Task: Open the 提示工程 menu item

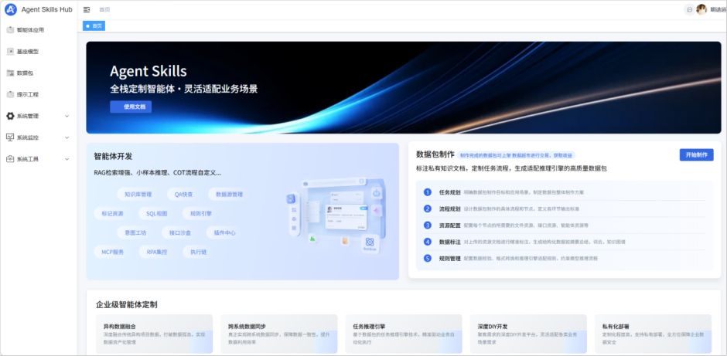Action: point(39,94)
